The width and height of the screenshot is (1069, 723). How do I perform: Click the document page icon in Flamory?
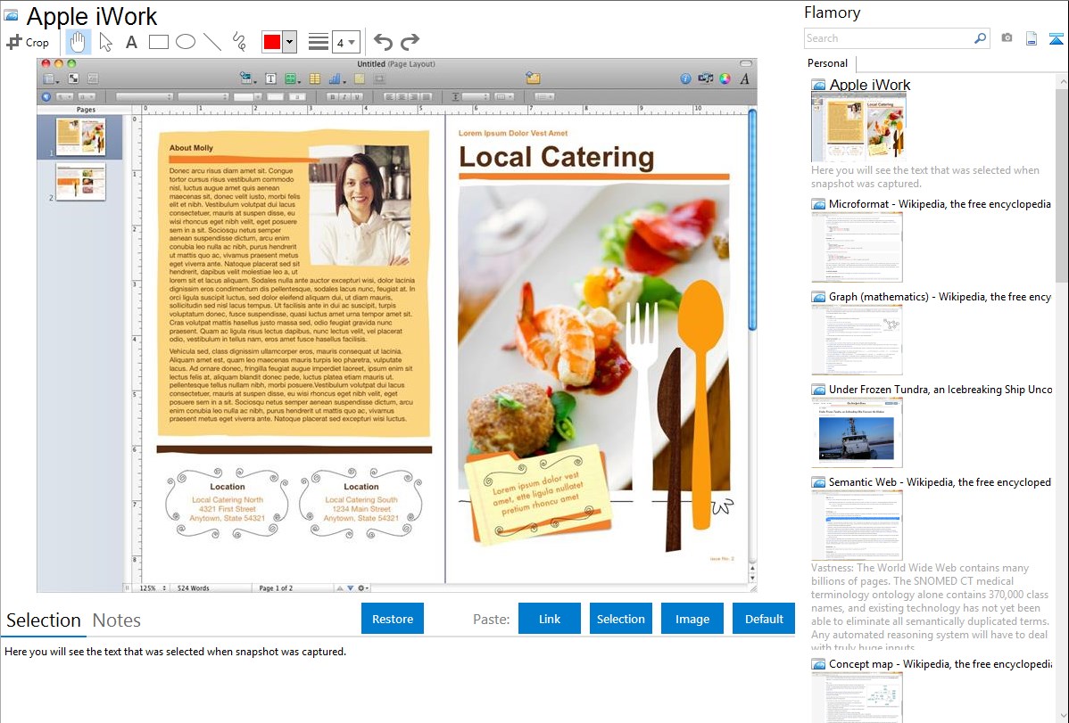1032,38
